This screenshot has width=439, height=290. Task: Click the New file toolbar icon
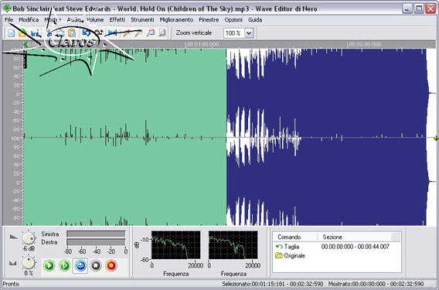11,33
